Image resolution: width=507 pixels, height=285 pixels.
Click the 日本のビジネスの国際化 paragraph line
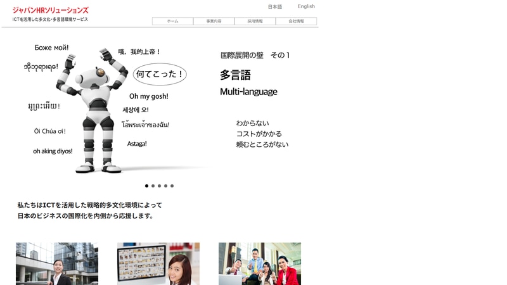86,216
